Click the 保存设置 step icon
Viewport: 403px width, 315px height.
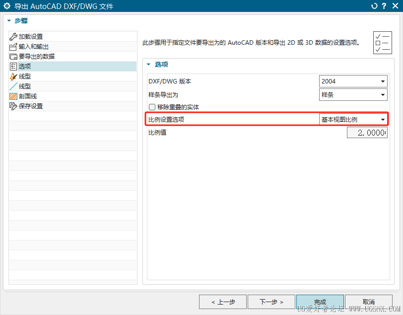click(x=13, y=106)
